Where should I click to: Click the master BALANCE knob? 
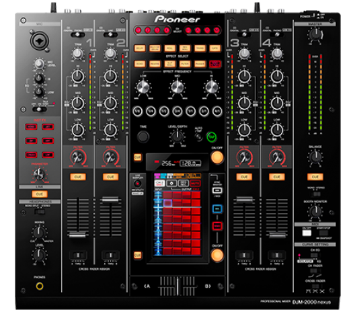pyautogui.click(x=315, y=157)
